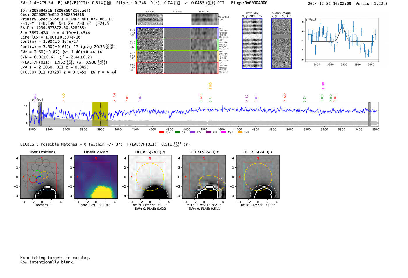The width and height of the screenshot is (408, 278).
Task: Click the DECaLS Possible Matches = 0 heading
Action: [x=71, y=144]
